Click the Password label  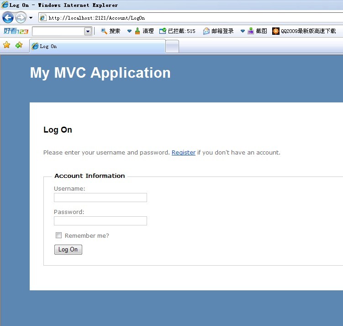(69, 212)
